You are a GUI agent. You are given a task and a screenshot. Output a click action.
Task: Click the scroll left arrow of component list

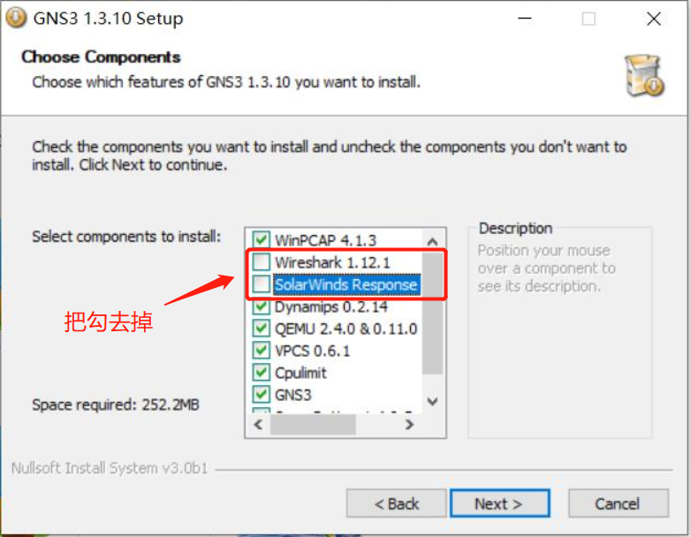pyautogui.click(x=259, y=425)
